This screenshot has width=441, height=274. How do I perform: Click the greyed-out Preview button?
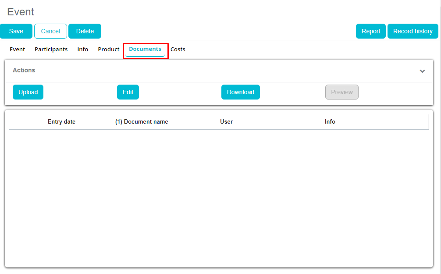point(341,92)
